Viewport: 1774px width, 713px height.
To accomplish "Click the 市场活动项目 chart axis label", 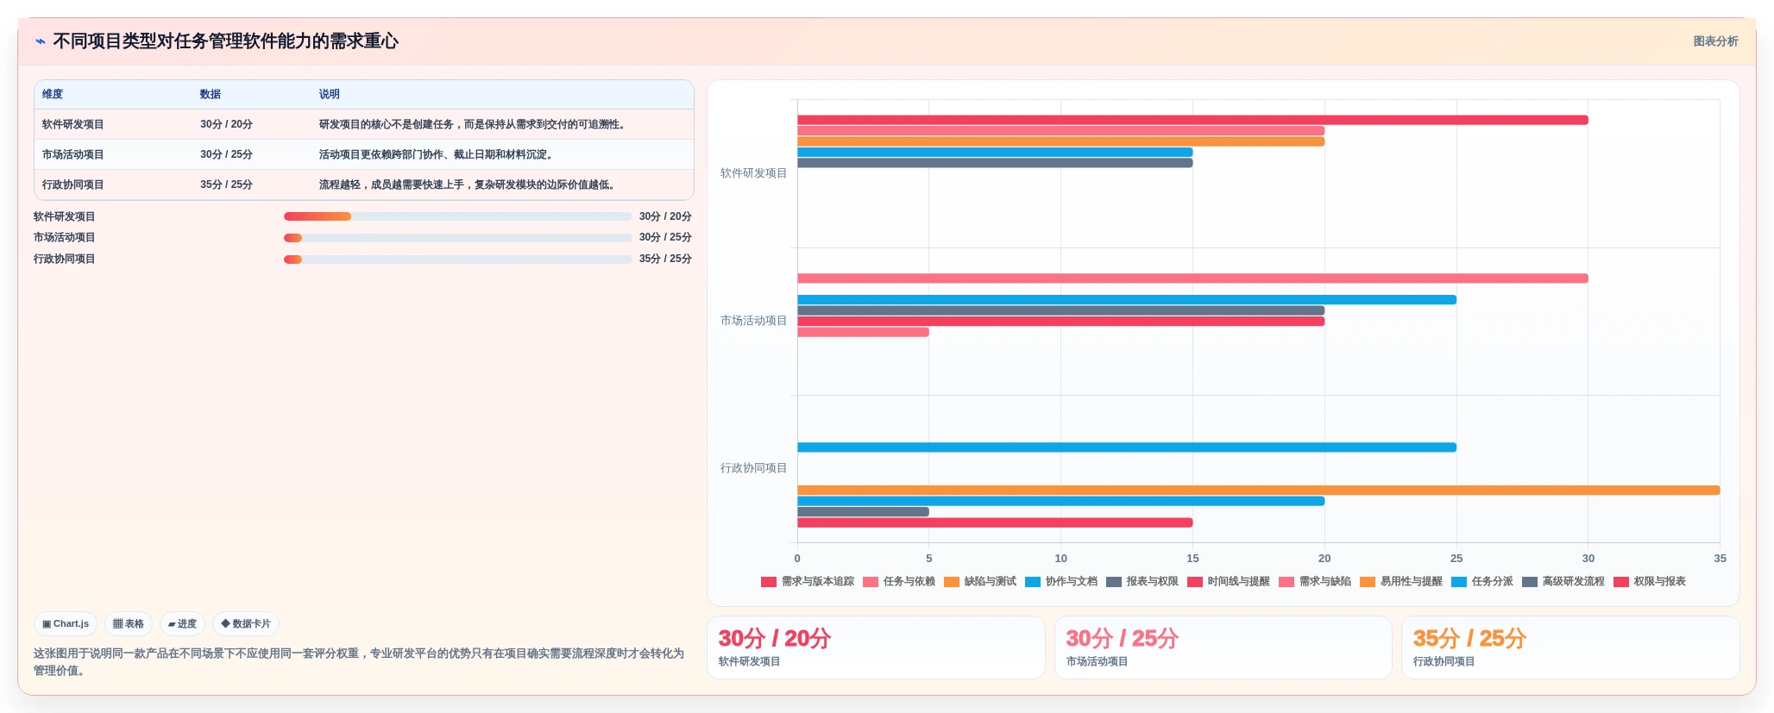I will [x=753, y=321].
